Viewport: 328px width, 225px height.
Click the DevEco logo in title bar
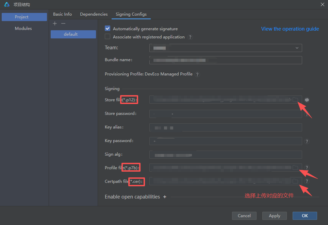[7, 4]
